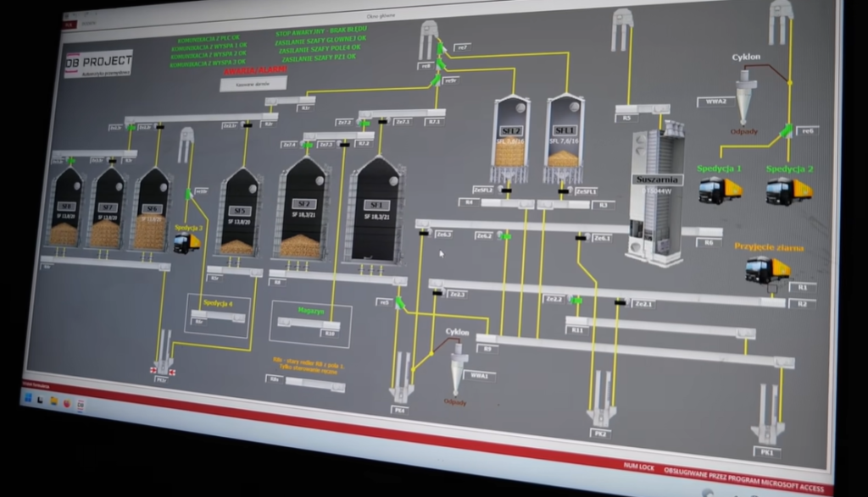Click the R9 conveyor label
Screen dimensions: 868x497
pyautogui.click(x=487, y=349)
